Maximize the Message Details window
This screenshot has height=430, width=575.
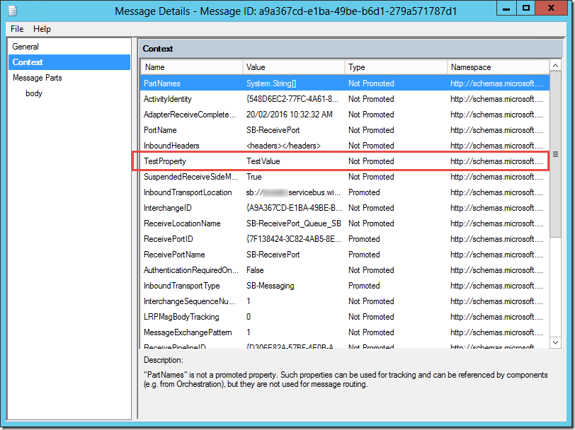point(525,8)
